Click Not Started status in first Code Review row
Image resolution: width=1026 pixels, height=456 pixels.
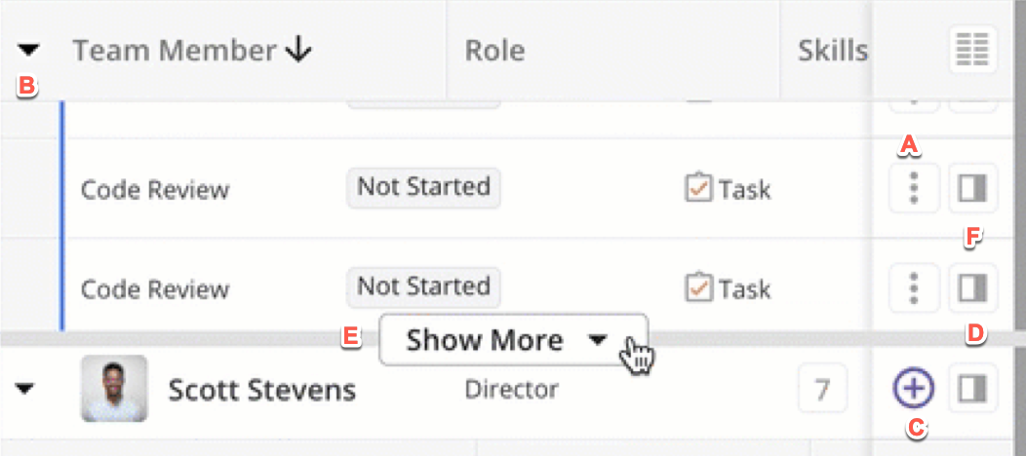pos(423,187)
